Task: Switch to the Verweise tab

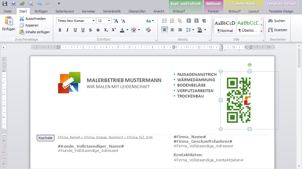Action: (x=88, y=11)
